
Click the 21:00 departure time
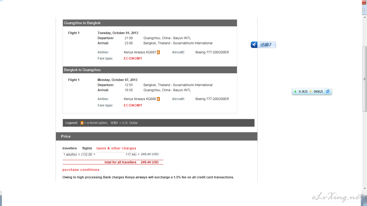pos(129,38)
